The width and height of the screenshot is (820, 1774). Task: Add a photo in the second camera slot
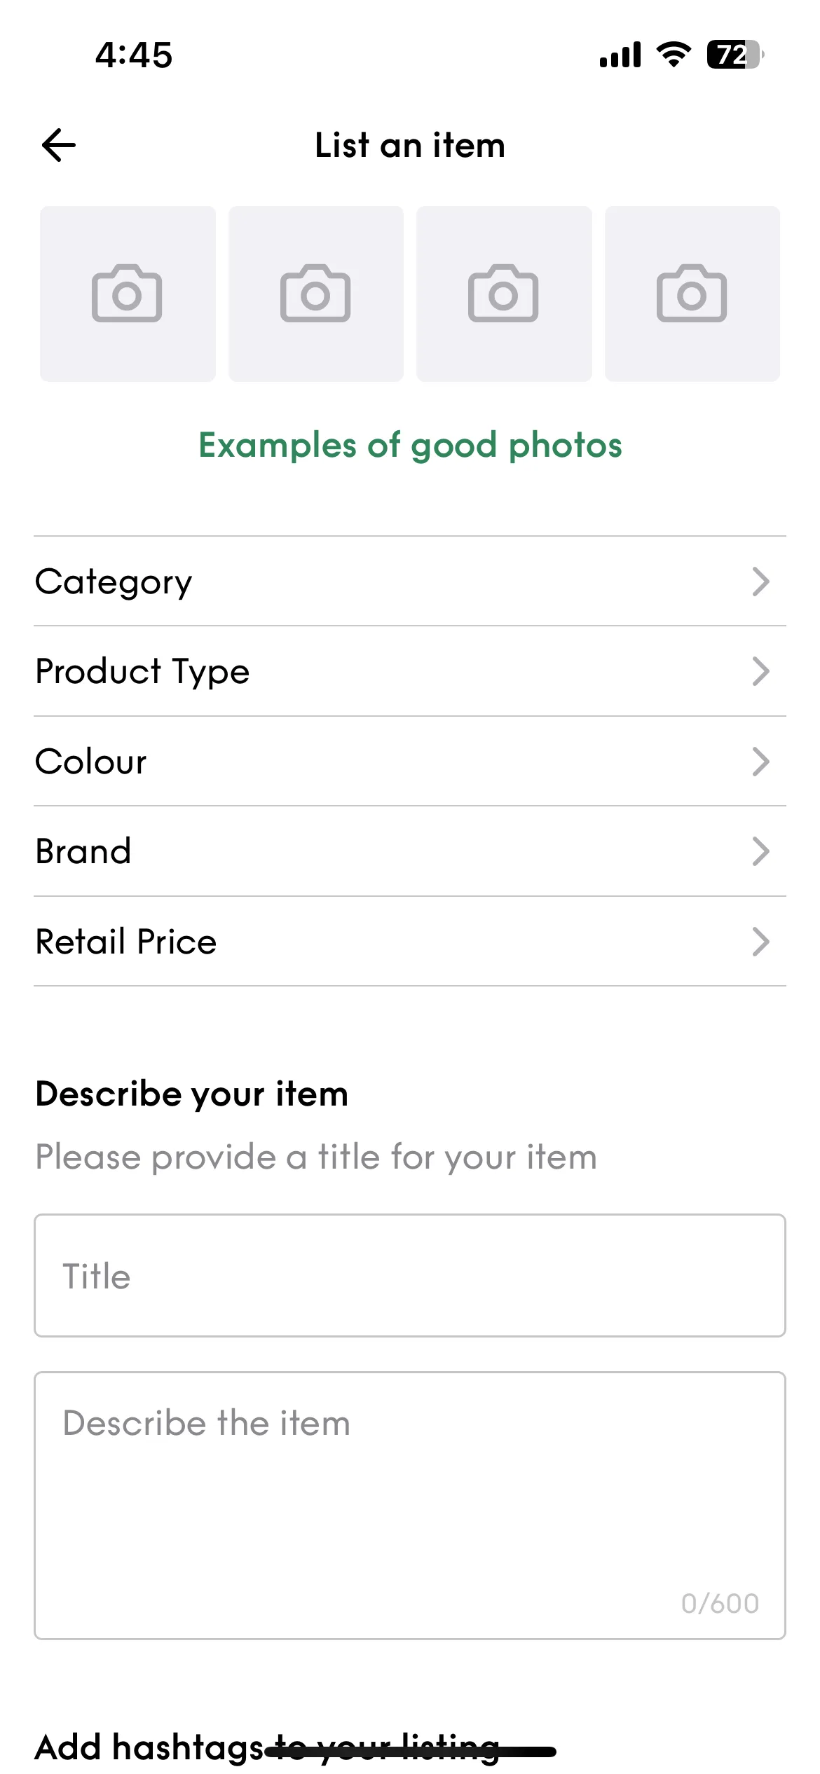[316, 294]
